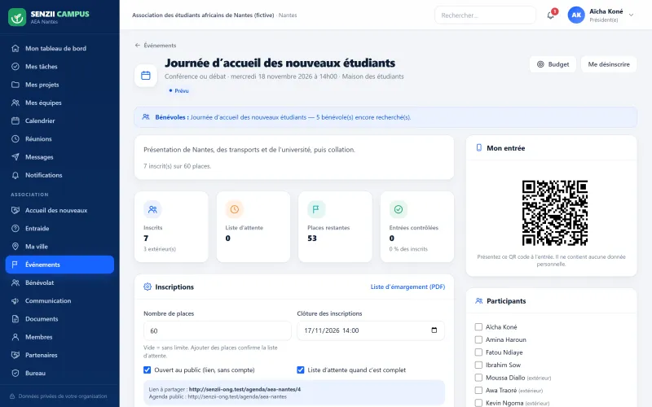Click the clock icon beside Réunions
652x407 pixels.
pos(15,138)
